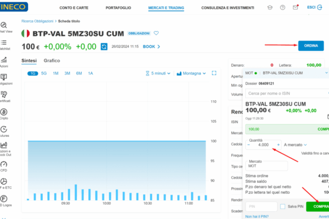Open Cripto section in sidebar

pyautogui.click(x=4, y=114)
